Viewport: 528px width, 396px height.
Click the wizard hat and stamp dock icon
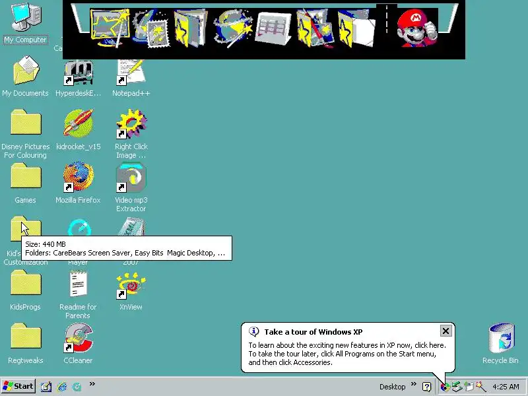tap(151, 28)
